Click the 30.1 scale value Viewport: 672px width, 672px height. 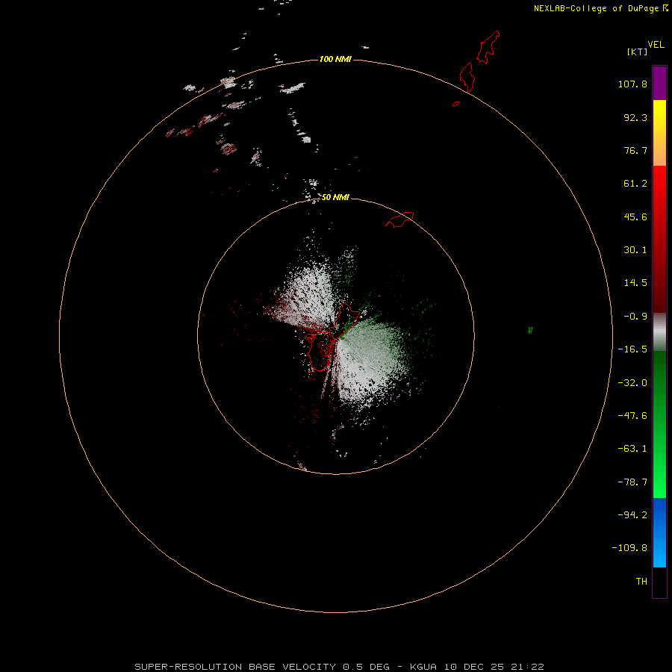coord(635,250)
